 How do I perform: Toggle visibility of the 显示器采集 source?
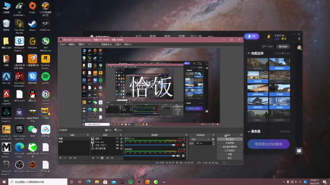(118, 149)
